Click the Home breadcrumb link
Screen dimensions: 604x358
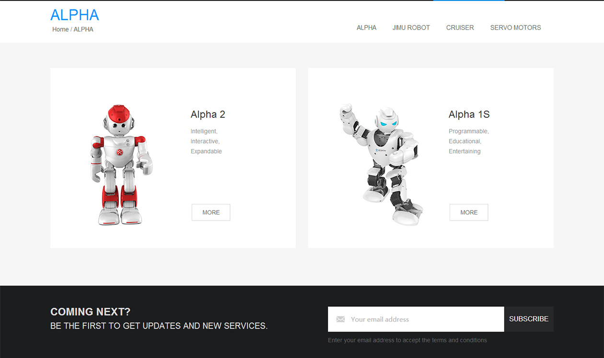[60, 29]
